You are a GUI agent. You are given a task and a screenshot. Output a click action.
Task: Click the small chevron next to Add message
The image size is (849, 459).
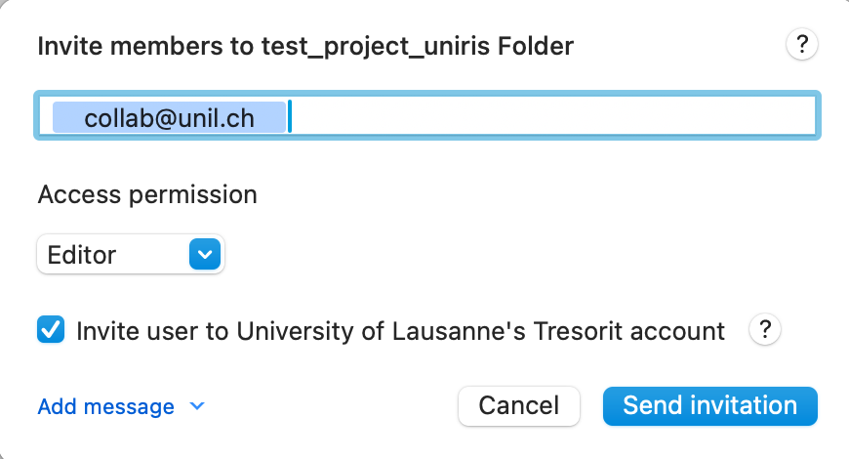pyautogui.click(x=197, y=406)
